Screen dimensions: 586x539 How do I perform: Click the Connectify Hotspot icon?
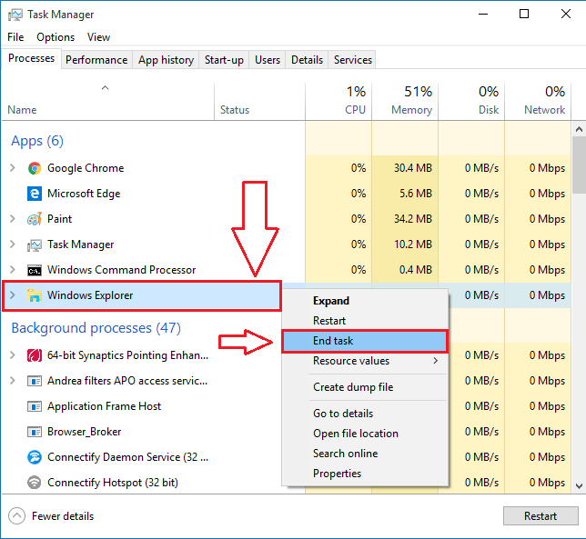click(x=35, y=483)
